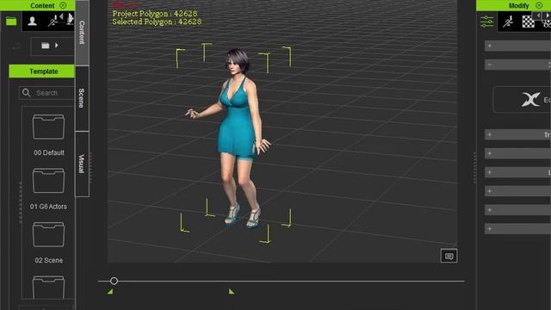The image size is (551, 310).
Task: Click the 'Content' panel title
Action: tap(42, 6)
